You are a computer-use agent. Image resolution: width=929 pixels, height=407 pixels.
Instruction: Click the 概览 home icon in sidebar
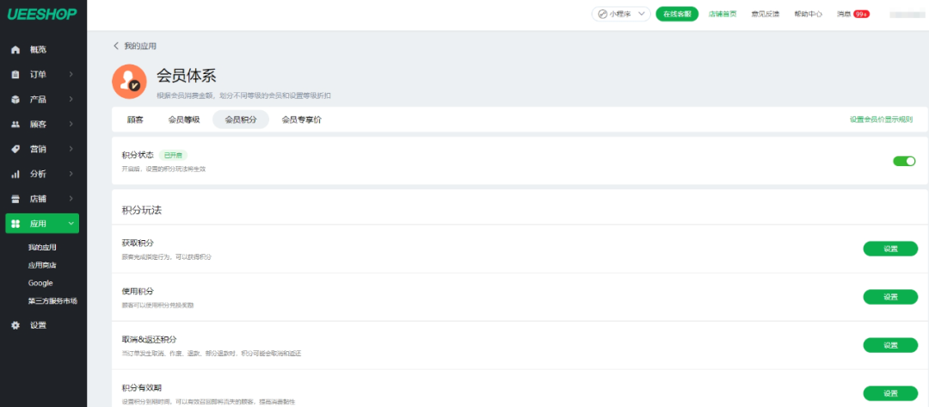(x=15, y=50)
